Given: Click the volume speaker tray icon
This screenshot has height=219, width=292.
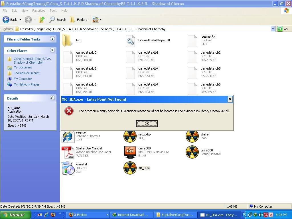Looking at the screenshot, I should click(260, 215).
